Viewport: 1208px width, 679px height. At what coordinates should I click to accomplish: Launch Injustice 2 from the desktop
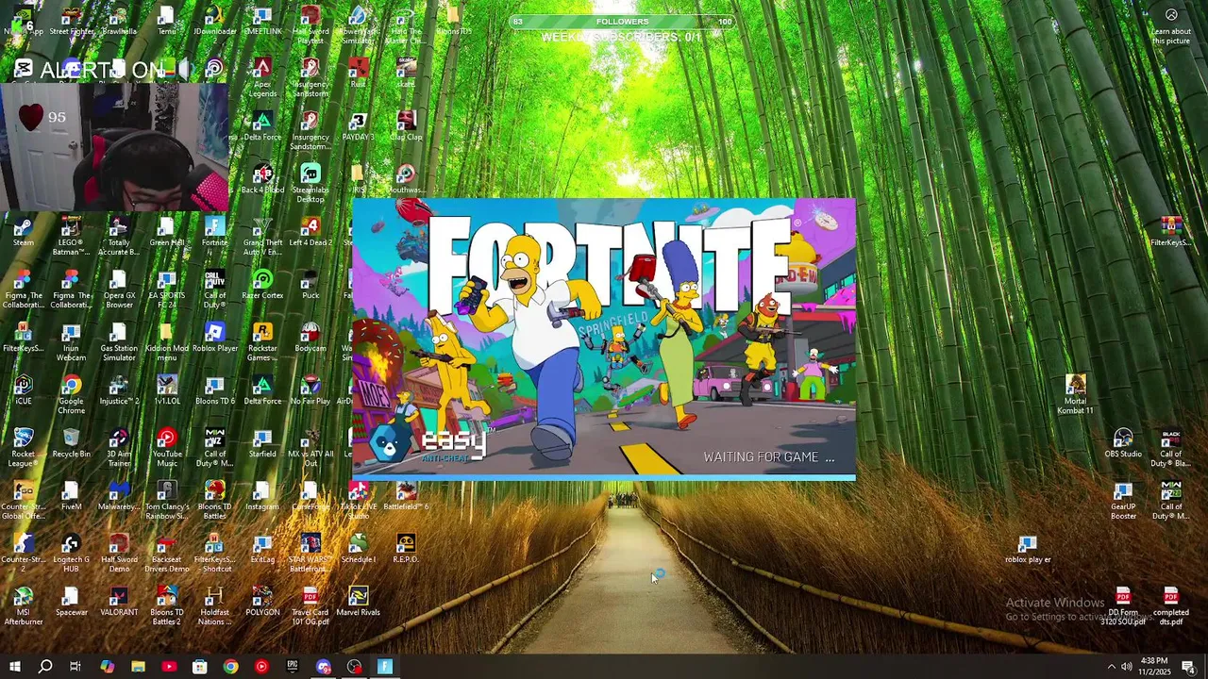point(119,391)
